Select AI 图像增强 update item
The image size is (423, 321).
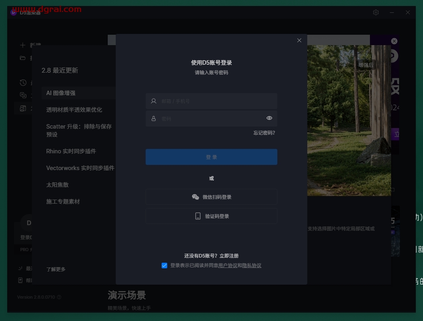point(79,93)
